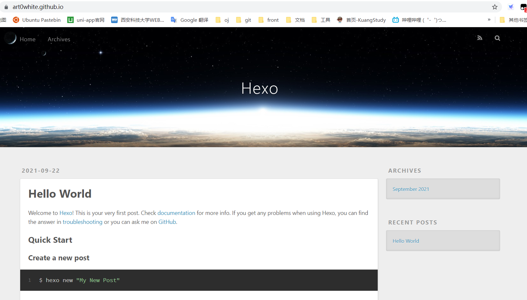The height and width of the screenshot is (300, 527).
Task: Click the Quick Start heading
Action: point(50,240)
